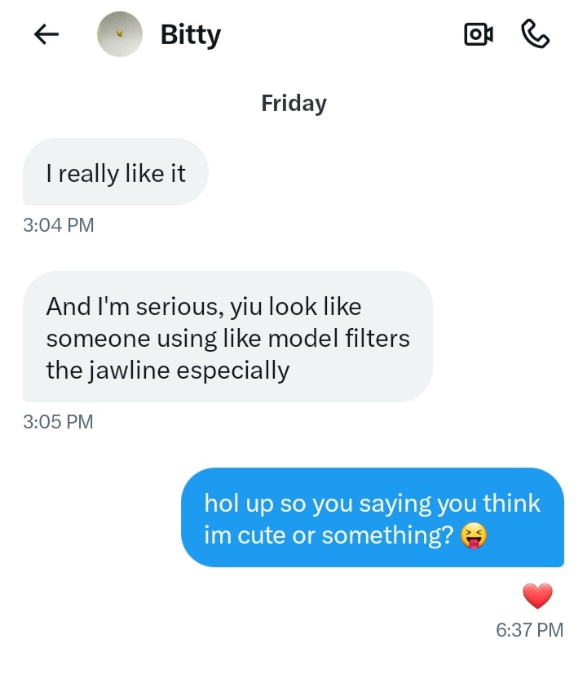Image resolution: width=587 pixels, height=688 pixels.
Task: Tap the word 'especially' in gray bubble
Action: [233, 371]
